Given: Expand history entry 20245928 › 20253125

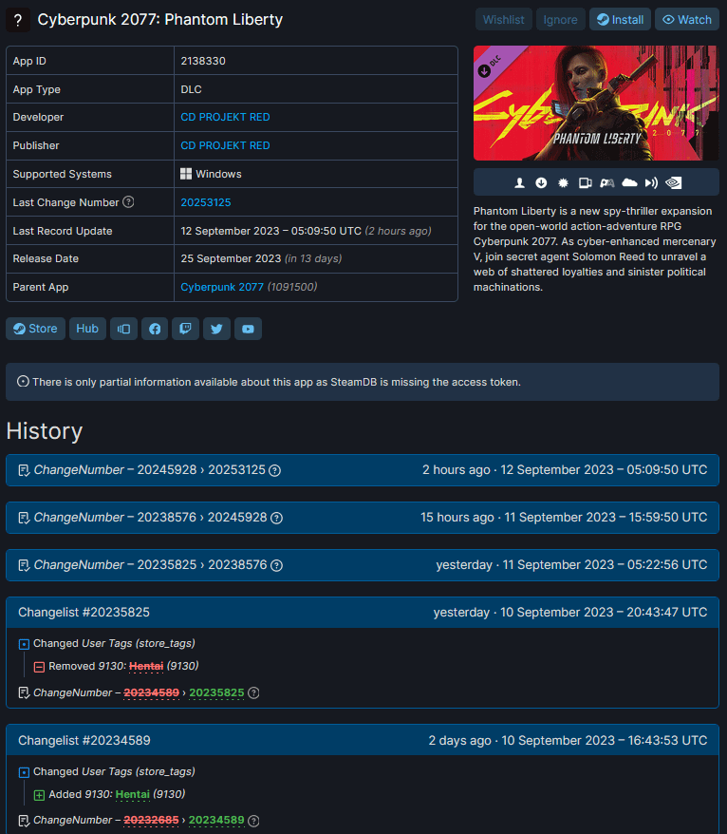Looking at the screenshot, I should (x=363, y=470).
